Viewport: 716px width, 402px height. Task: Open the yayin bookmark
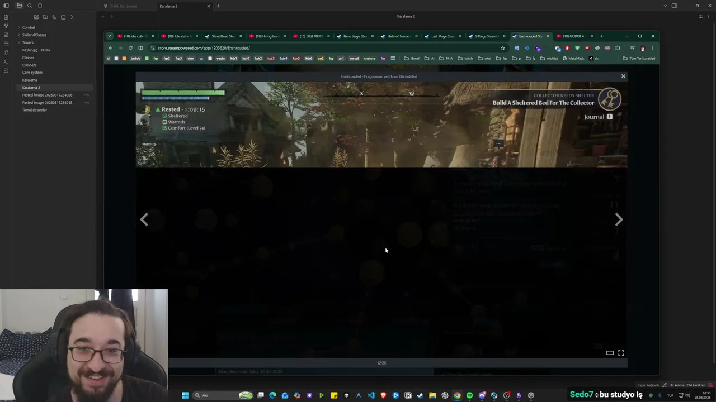(220, 58)
